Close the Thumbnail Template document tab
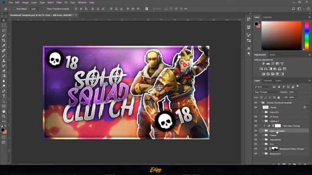Image resolution: width=312 pixels, height=175 pixels. (76, 15)
